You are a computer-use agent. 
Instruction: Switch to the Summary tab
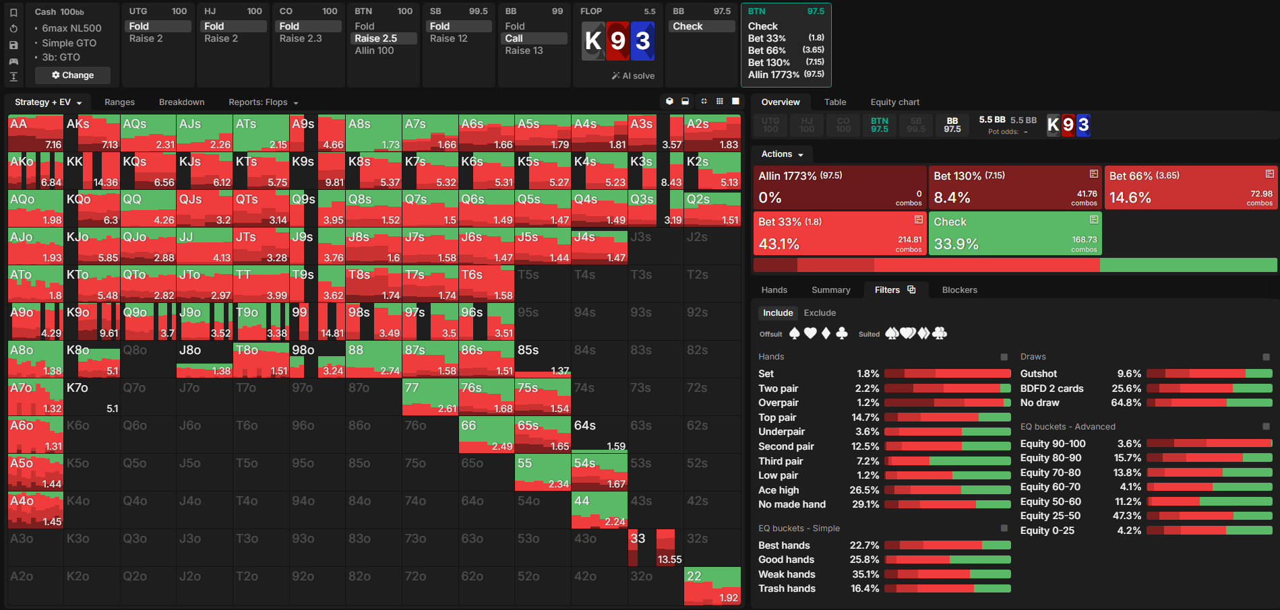[830, 290]
